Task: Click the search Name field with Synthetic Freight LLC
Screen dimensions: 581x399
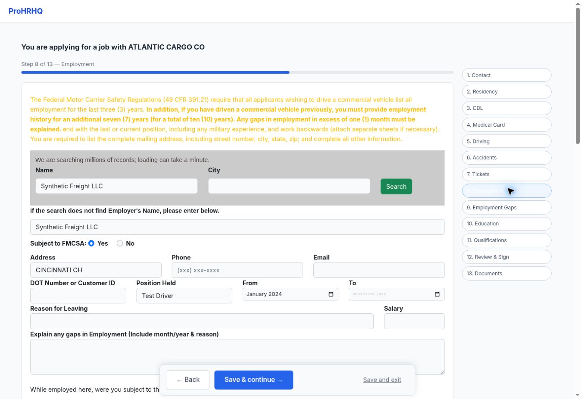Action: point(116,186)
